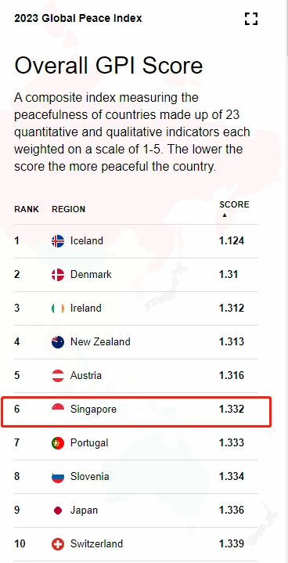Open fullscreen view with expand icon

[251, 19]
